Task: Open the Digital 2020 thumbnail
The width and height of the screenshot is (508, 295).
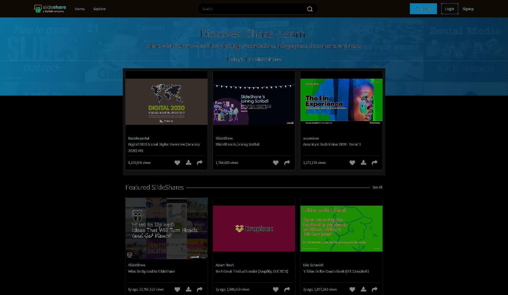Action: pyautogui.click(x=167, y=102)
